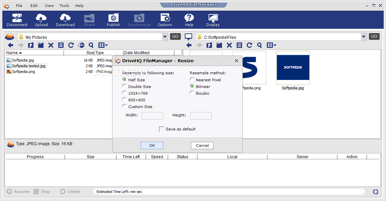Enable the Save as default checkbox
This screenshot has width=386, height=201.
coord(161,129)
